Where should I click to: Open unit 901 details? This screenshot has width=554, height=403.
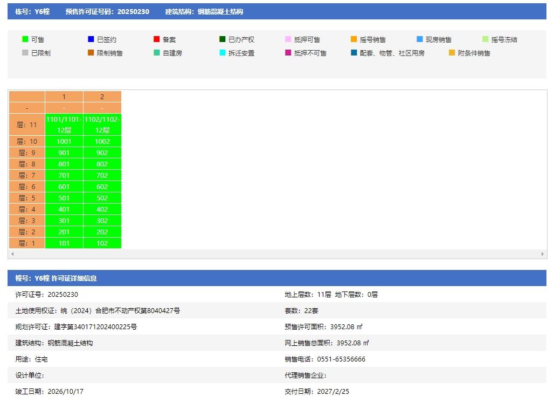click(64, 153)
